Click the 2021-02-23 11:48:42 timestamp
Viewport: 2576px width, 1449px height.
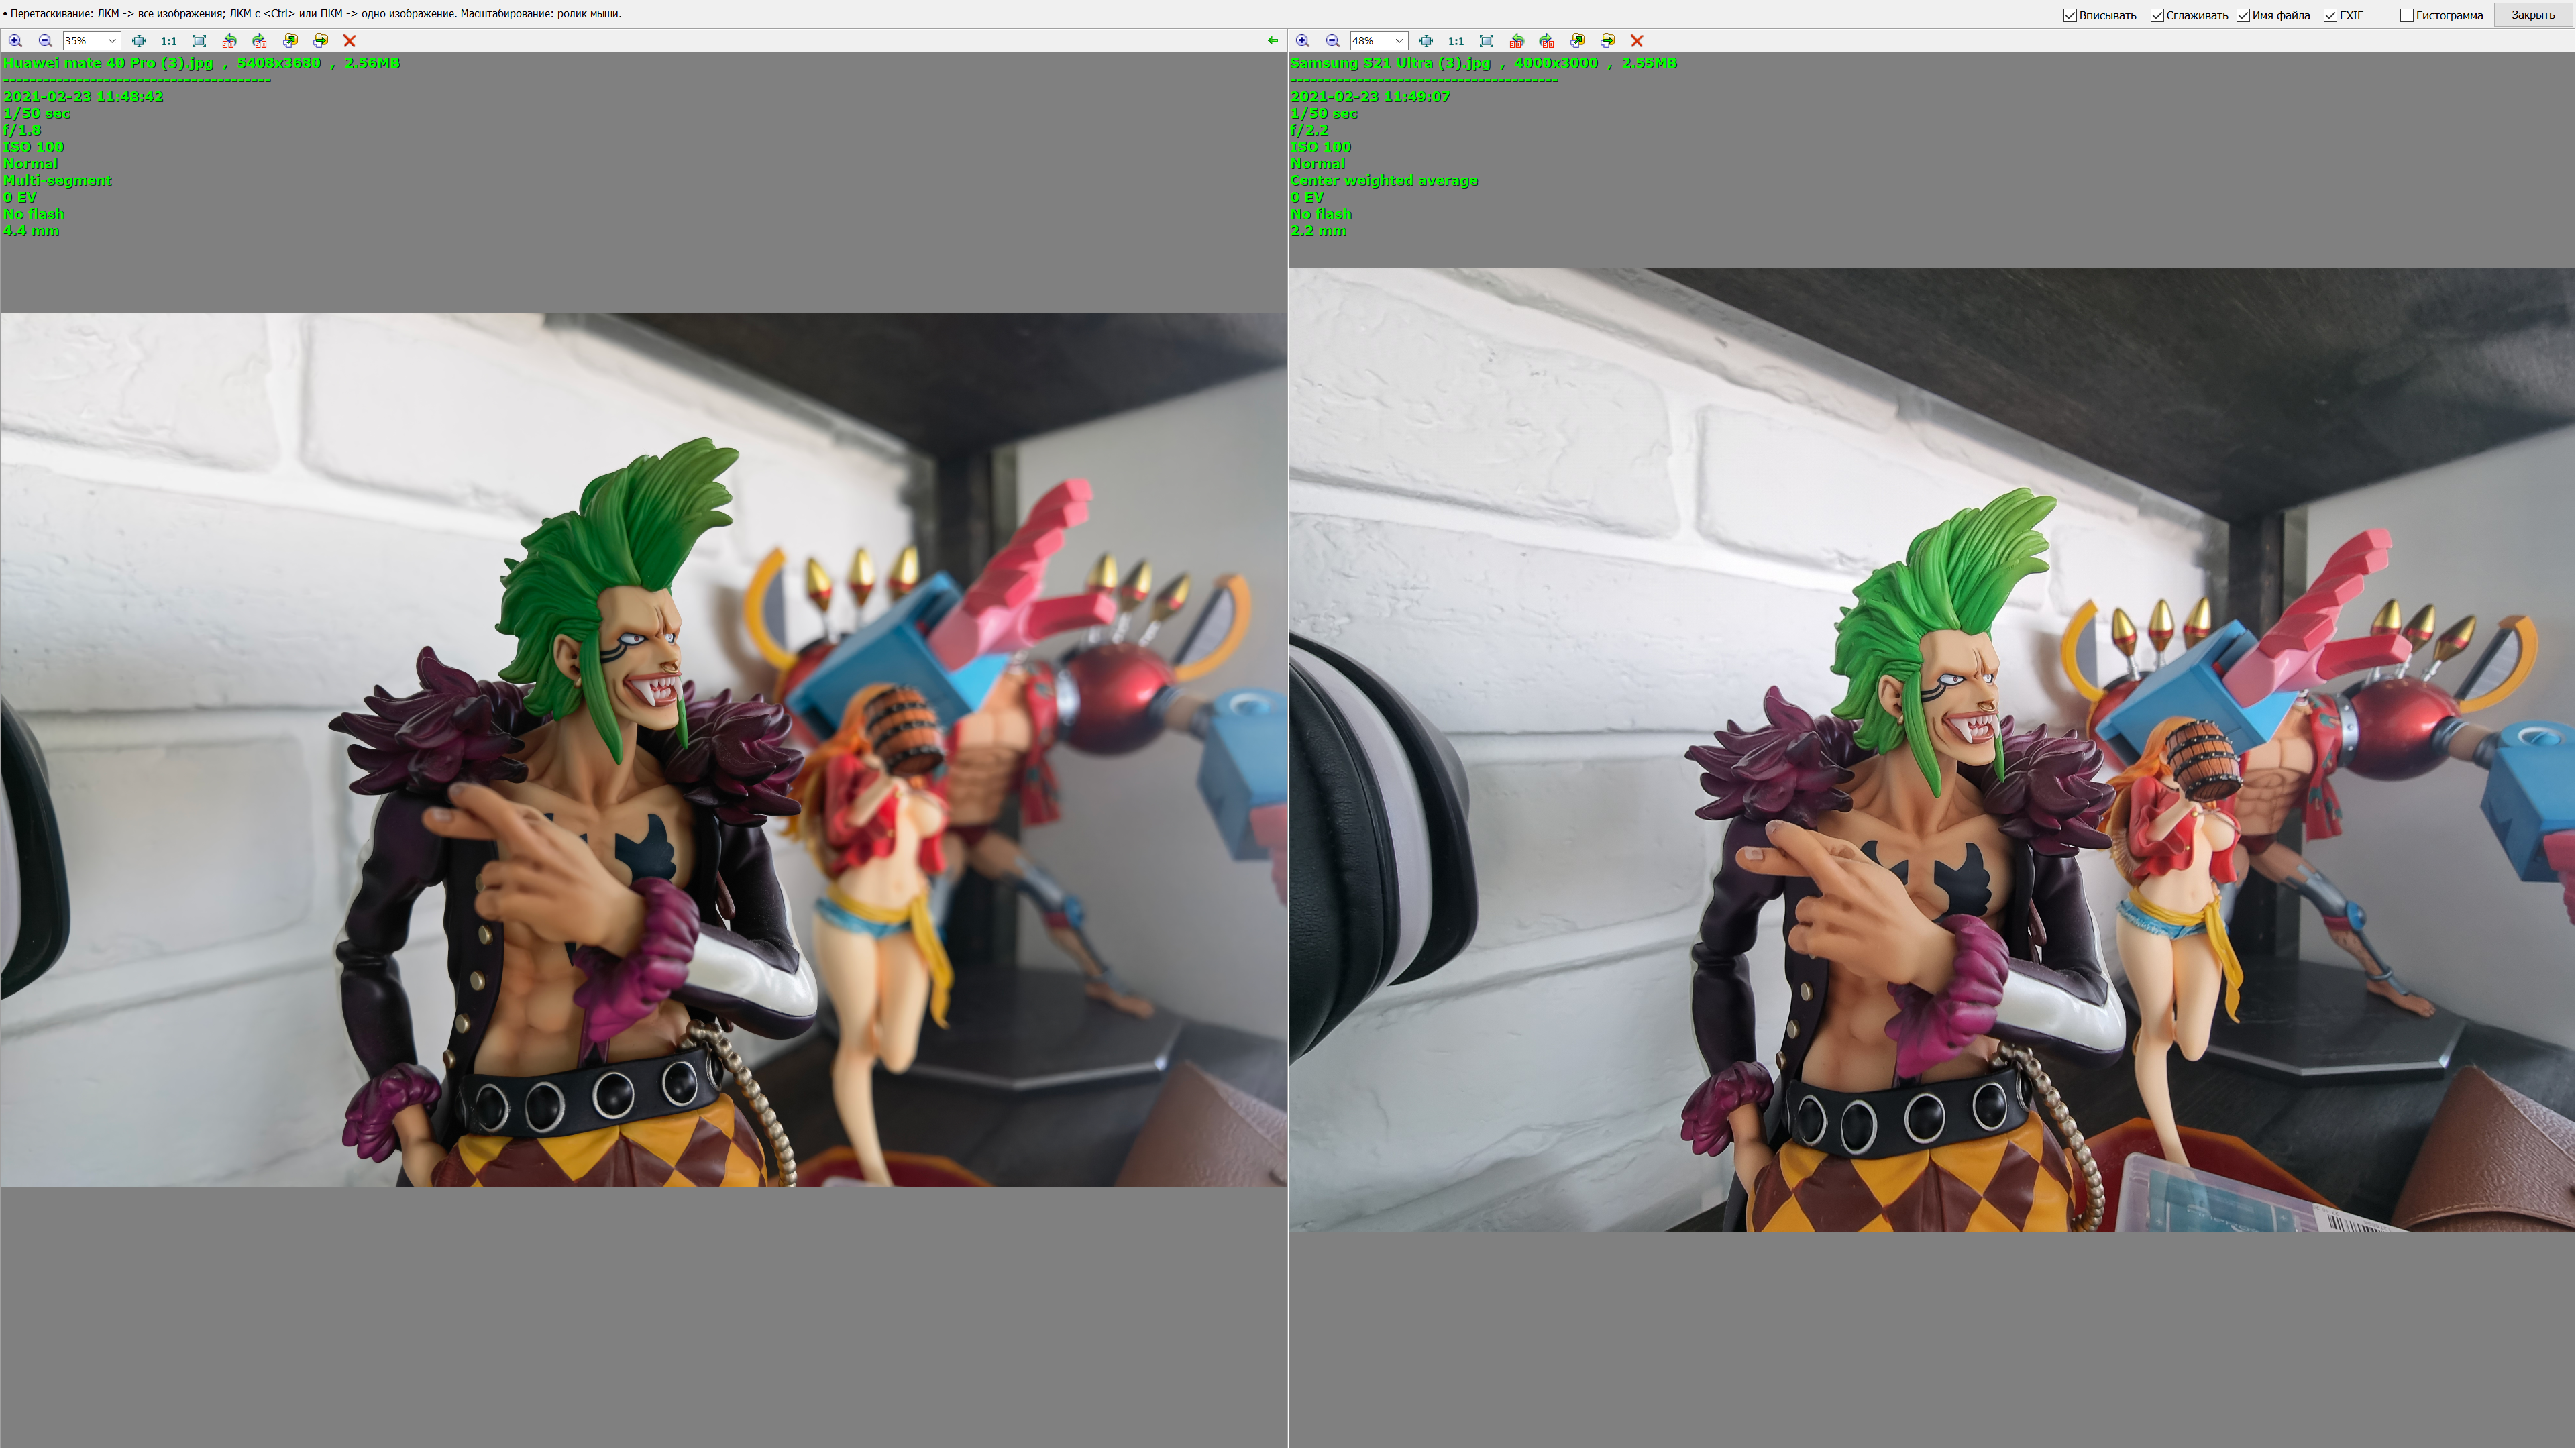pyautogui.click(x=83, y=97)
